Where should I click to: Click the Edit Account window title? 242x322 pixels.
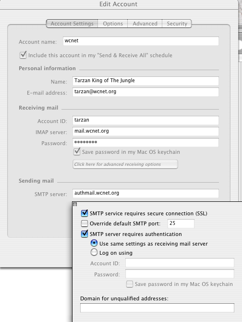[118, 4]
